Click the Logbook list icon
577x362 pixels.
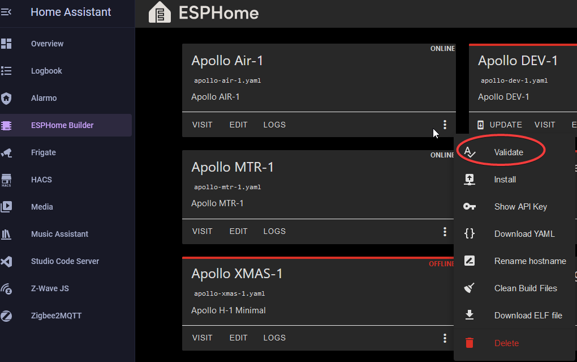6,71
